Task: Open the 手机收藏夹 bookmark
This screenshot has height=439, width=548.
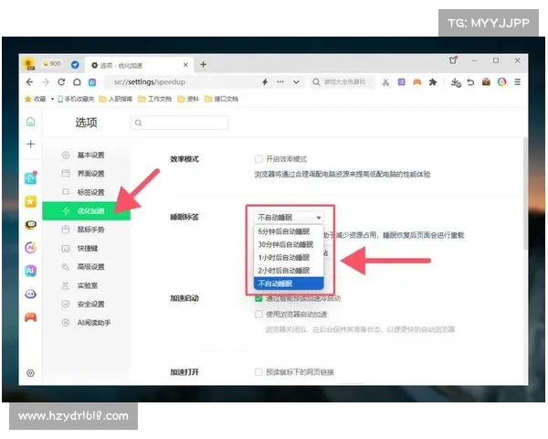Action: [x=76, y=99]
